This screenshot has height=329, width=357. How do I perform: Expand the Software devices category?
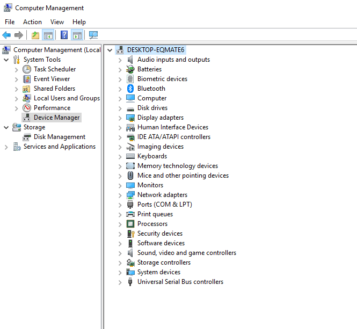coord(120,244)
